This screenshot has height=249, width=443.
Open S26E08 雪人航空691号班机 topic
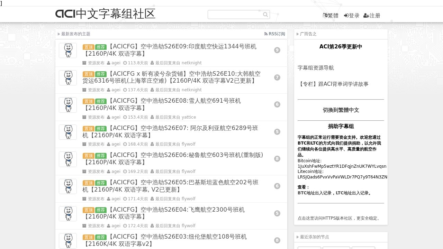(162, 104)
